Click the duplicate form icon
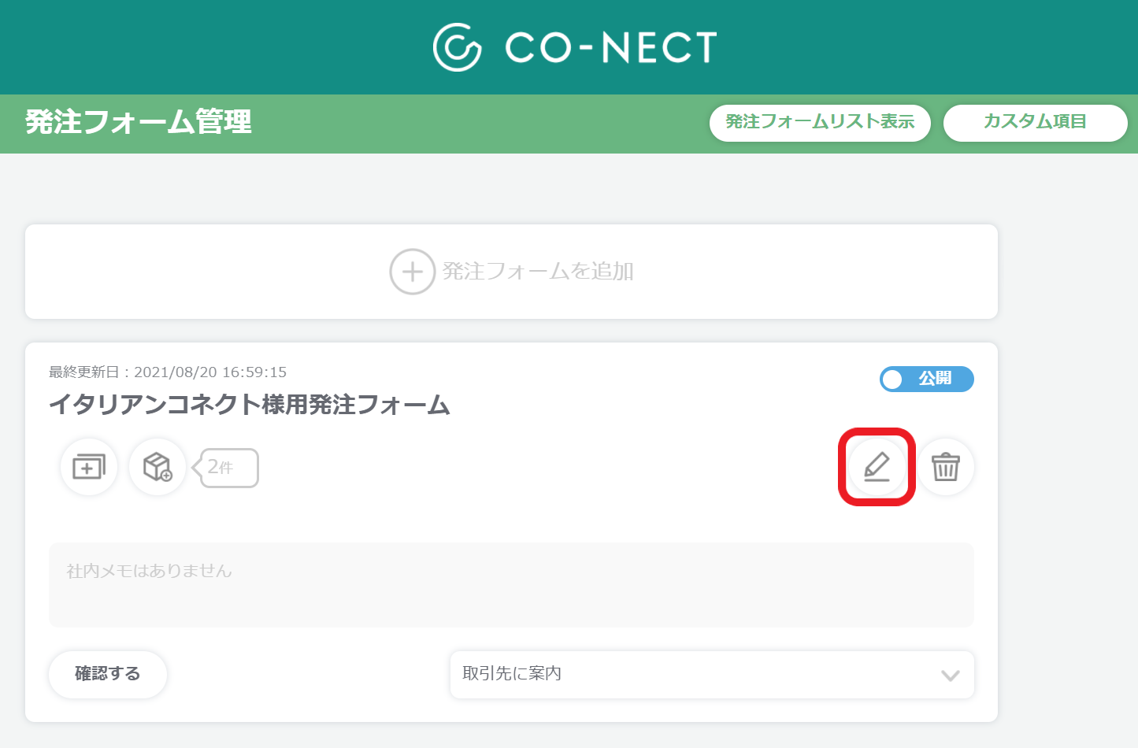Viewport: 1138px width, 748px height. (x=89, y=467)
